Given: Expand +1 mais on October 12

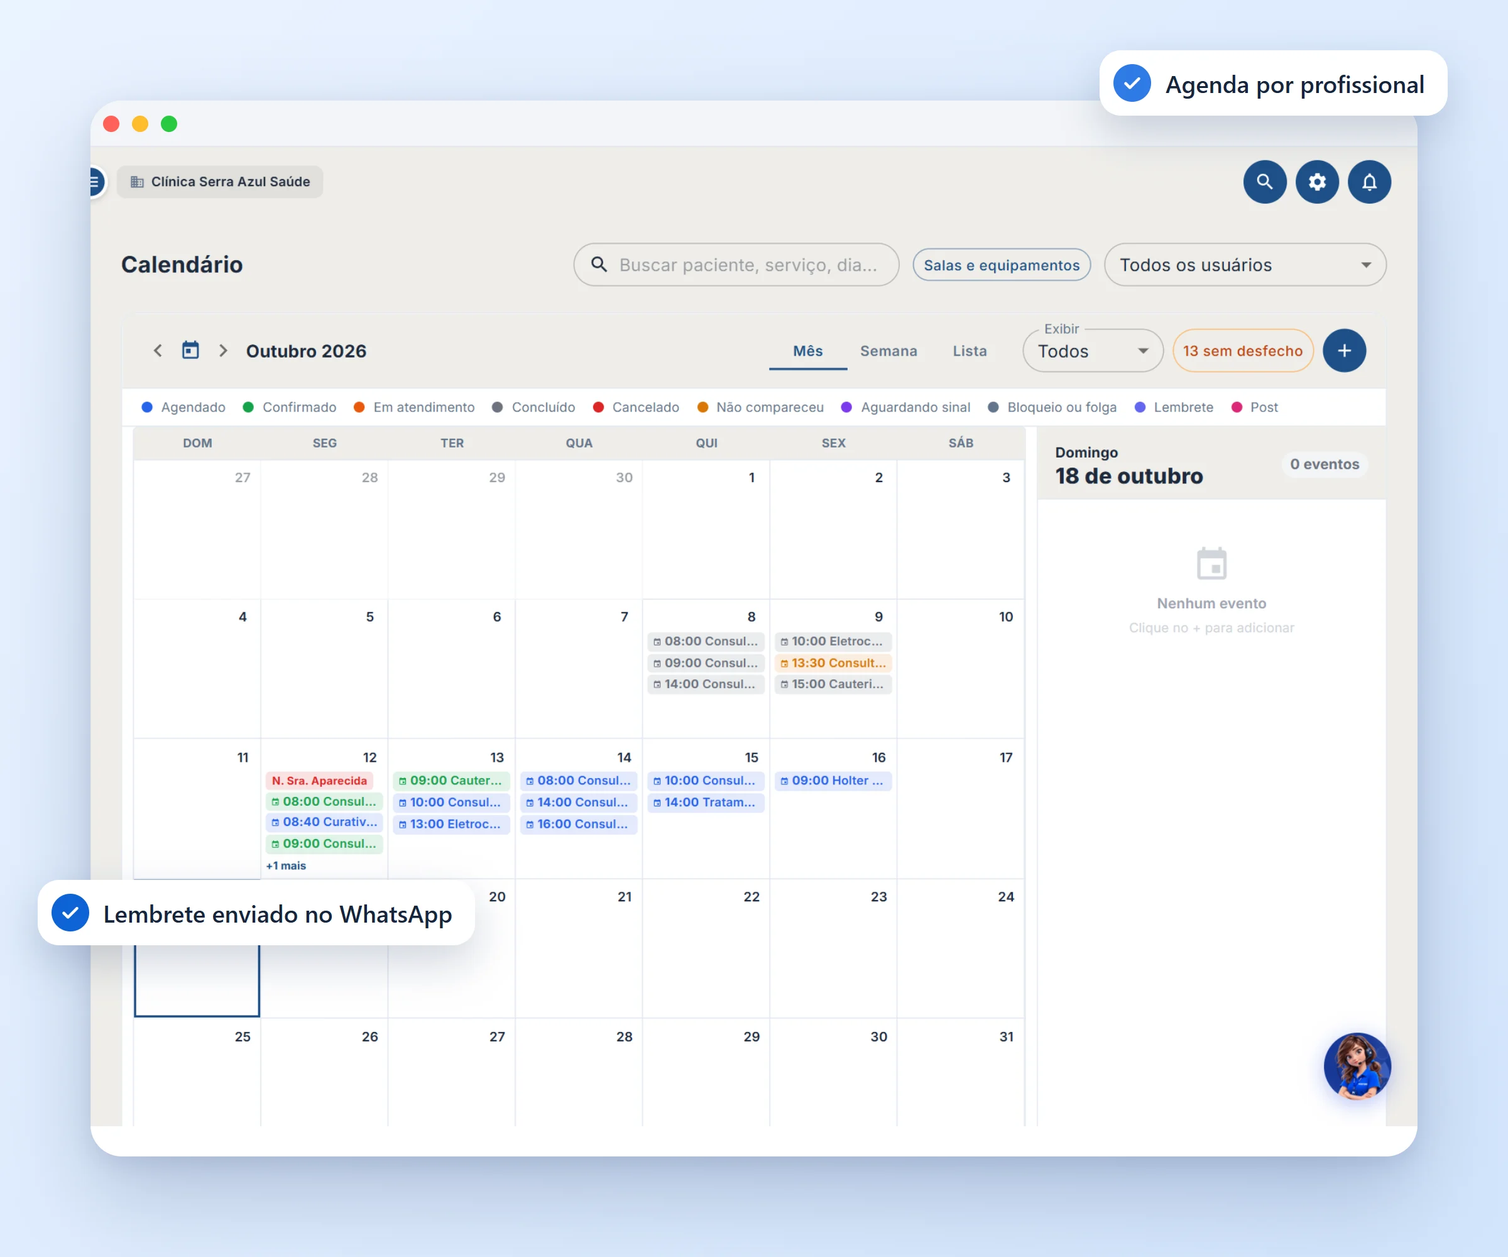Looking at the screenshot, I should [x=286, y=865].
